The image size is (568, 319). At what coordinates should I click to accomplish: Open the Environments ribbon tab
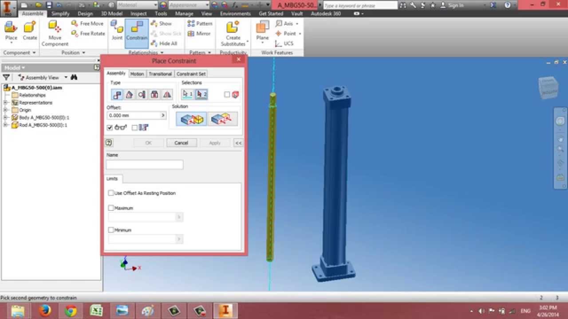click(235, 14)
